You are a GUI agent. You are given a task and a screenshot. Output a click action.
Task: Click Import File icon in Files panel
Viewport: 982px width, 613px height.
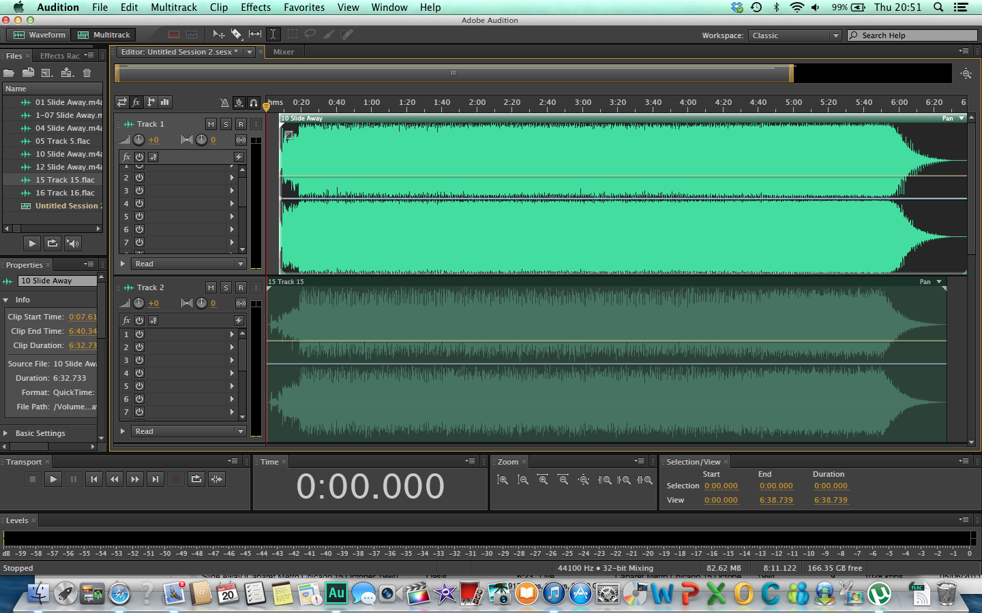pyautogui.click(x=29, y=73)
